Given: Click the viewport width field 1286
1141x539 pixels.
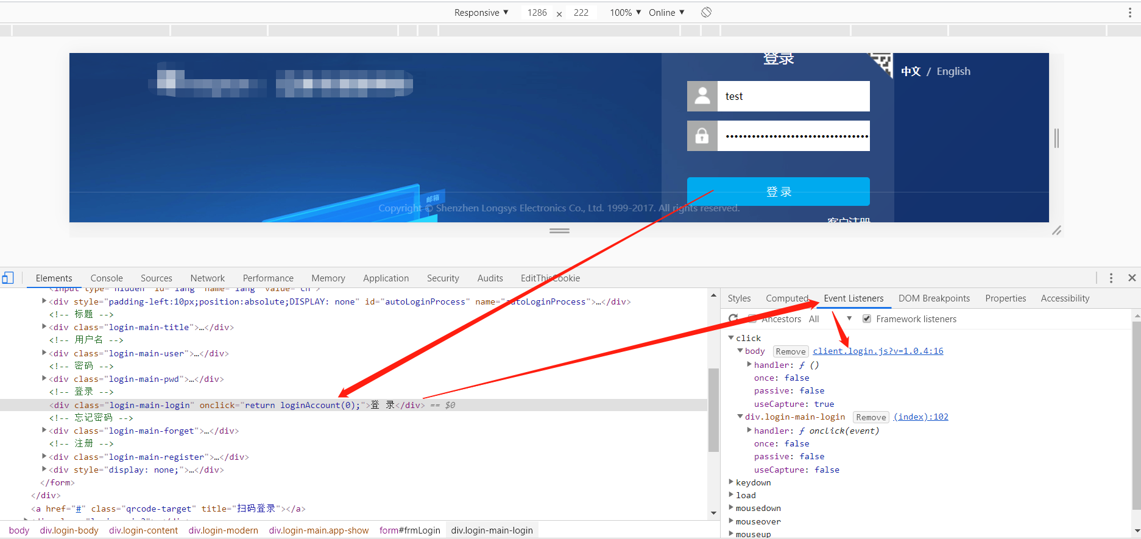Looking at the screenshot, I should [537, 12].
